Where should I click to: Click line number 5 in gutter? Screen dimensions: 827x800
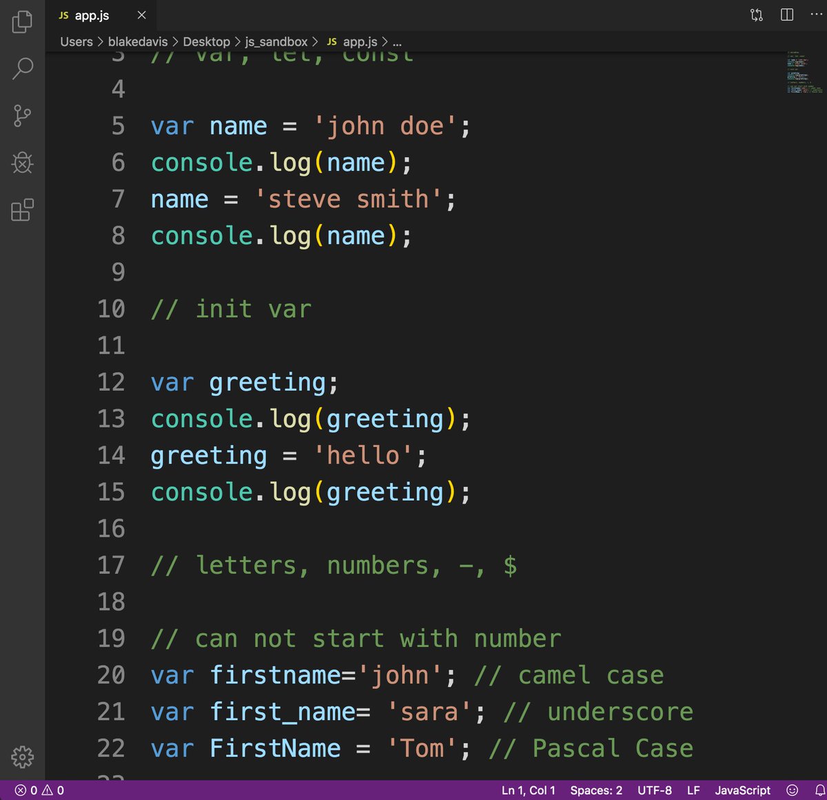click(118, 126)
